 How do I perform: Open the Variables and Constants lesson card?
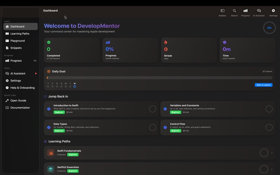(x=218, y=109)
